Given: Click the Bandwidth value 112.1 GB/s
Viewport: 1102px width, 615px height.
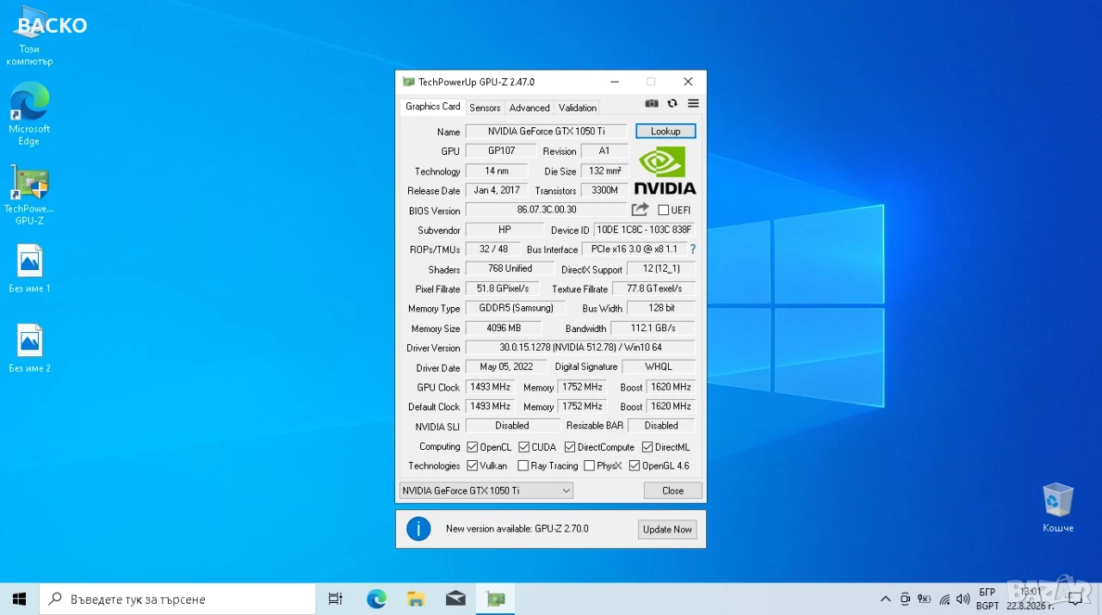Looking at the screenshot, I should click(x=653, y=328).
